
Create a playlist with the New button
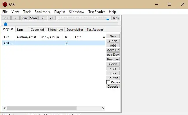(113, 36)
